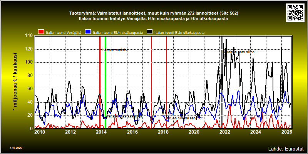The height and width of the screenshot is (154, 308).
Task: Select legend label 'Italian tuonti Venäjältä'
Action: point(64,33)
